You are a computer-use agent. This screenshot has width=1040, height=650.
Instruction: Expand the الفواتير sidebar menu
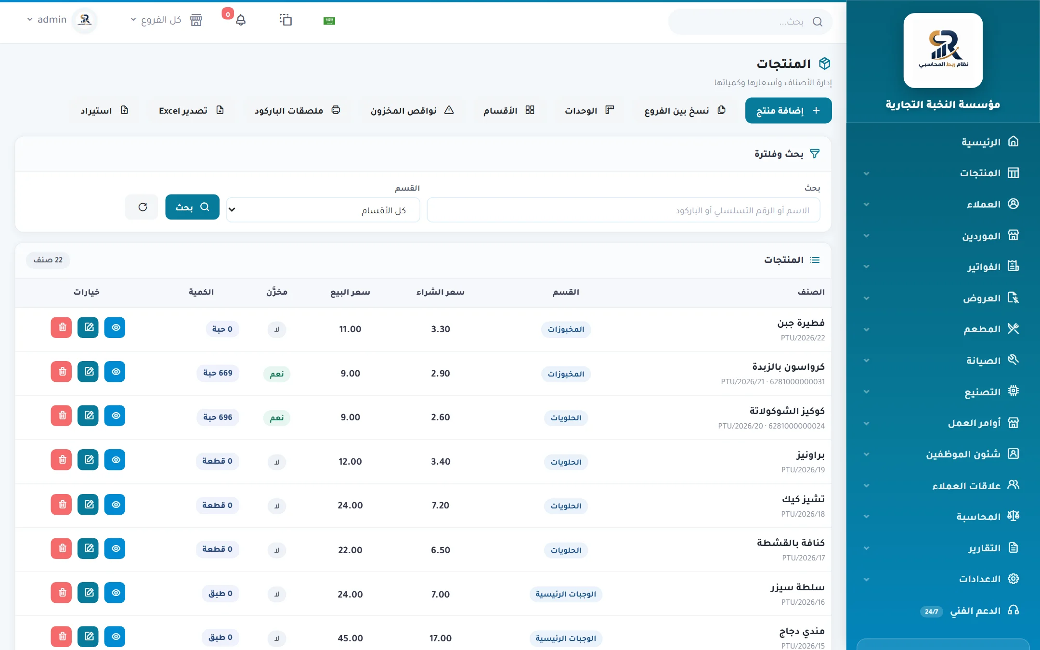pos(943,267)
